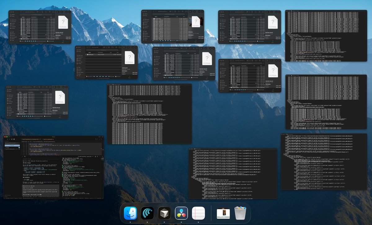Click the terminal output pane in the code editor

pos(81,177)
